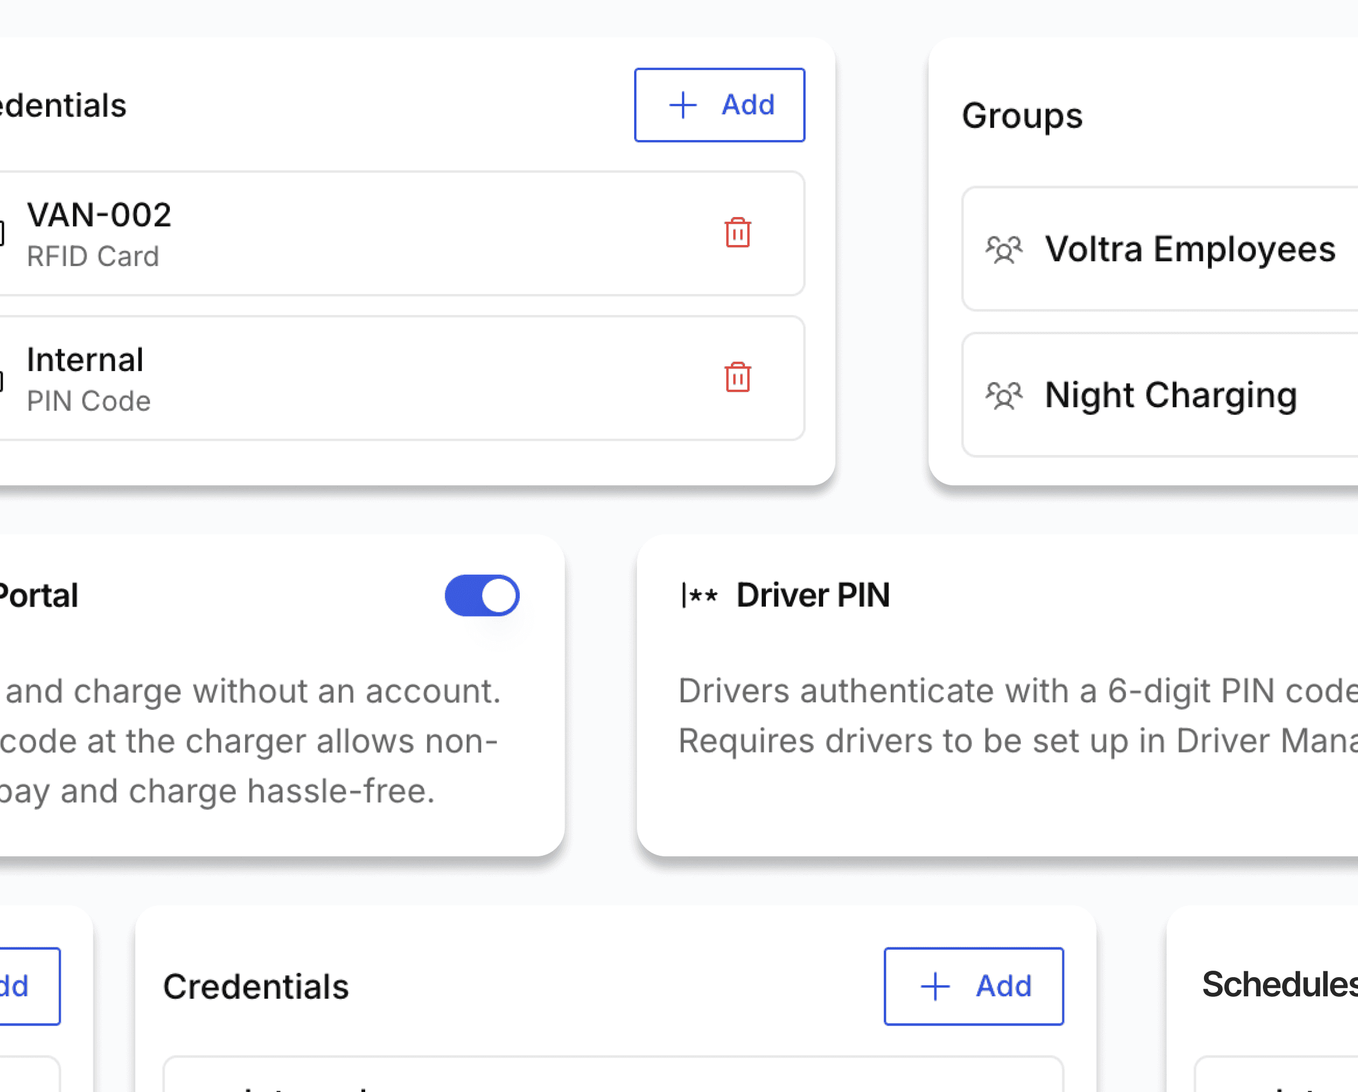Click the Driver PIN asterisk icon
Image resolution: width=1358 pixels, height=1092 pixels.
click(x=700, y=595)
